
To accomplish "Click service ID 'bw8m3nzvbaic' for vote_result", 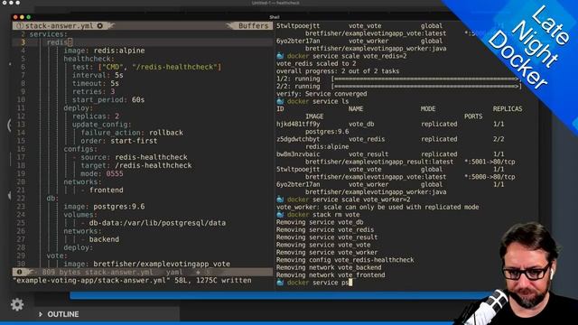I will (298, 154).
